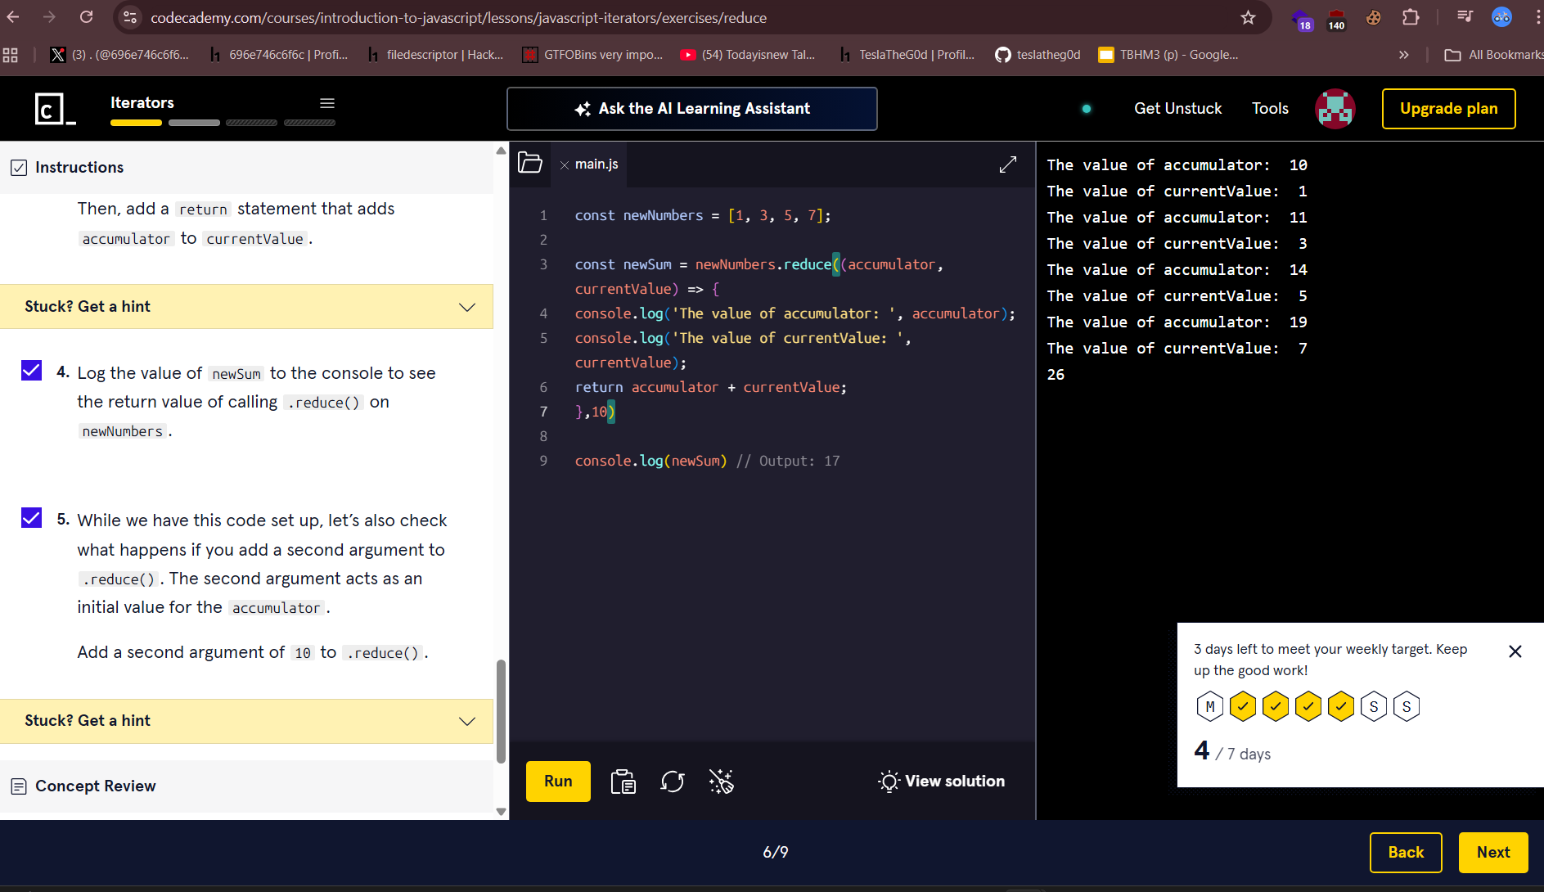Click the magic wand format code icon
This screenshot has width=1544, height=892.
click(x=721, y=782)
